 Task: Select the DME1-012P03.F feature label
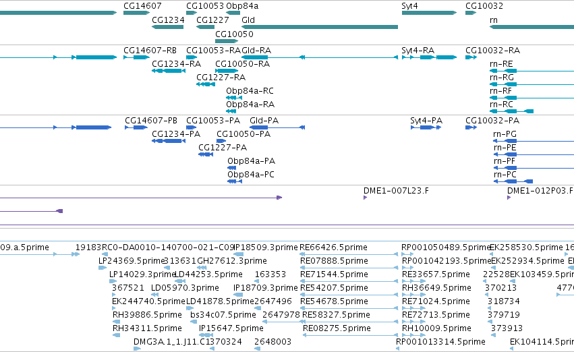pyautogui.click(x=540, y=191)
